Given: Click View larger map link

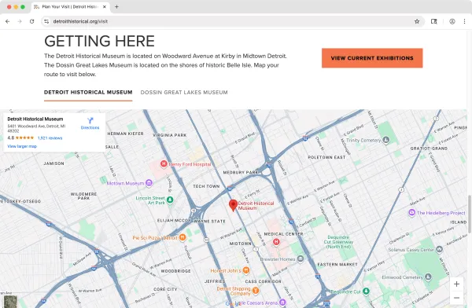Looking at the screenshot, I should (22, 146).
